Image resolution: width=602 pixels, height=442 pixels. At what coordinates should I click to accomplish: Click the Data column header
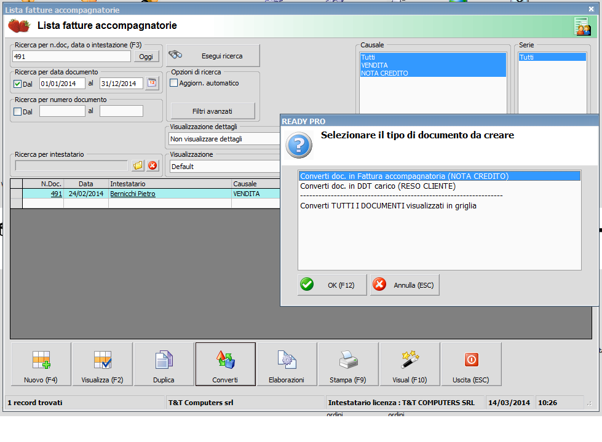coord(86,184)
